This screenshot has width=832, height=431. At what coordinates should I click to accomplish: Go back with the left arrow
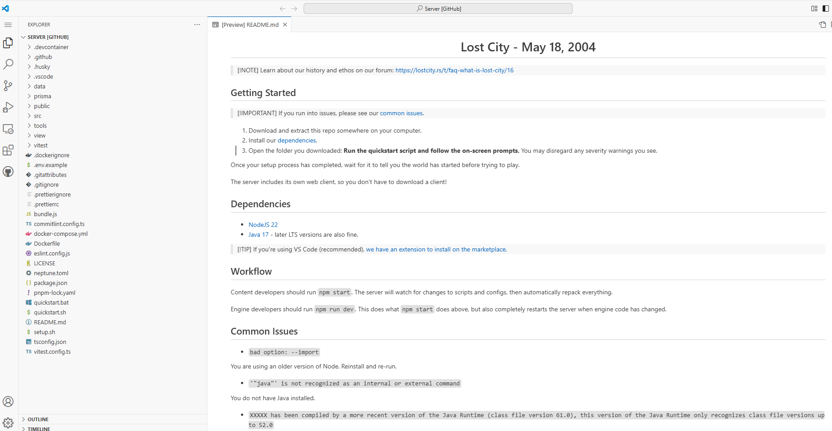coord(283,8)
